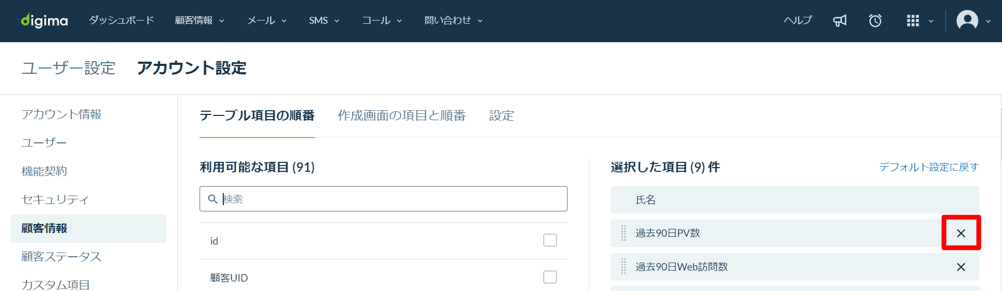Open the announcements megaphone icon
Image resolution: width=1002 pixels, height=291 pixels.
[839, 21]
